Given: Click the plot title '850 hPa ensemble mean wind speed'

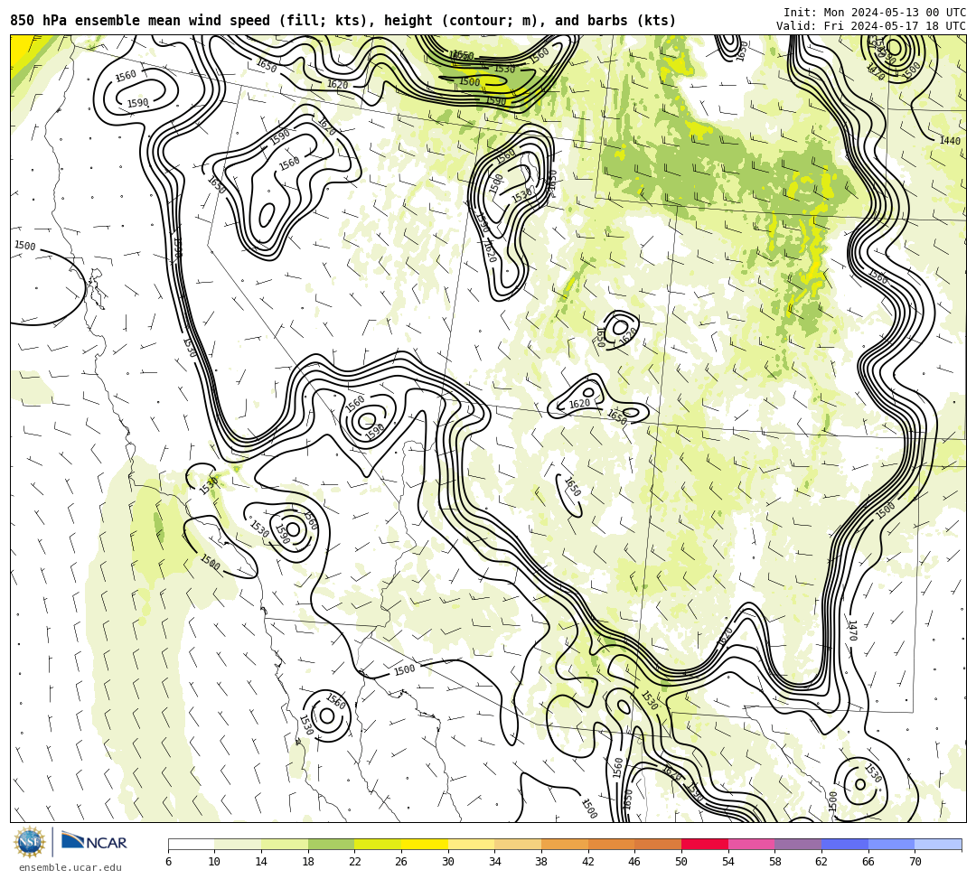Looking at the screenshot, I should coord(140,21).
